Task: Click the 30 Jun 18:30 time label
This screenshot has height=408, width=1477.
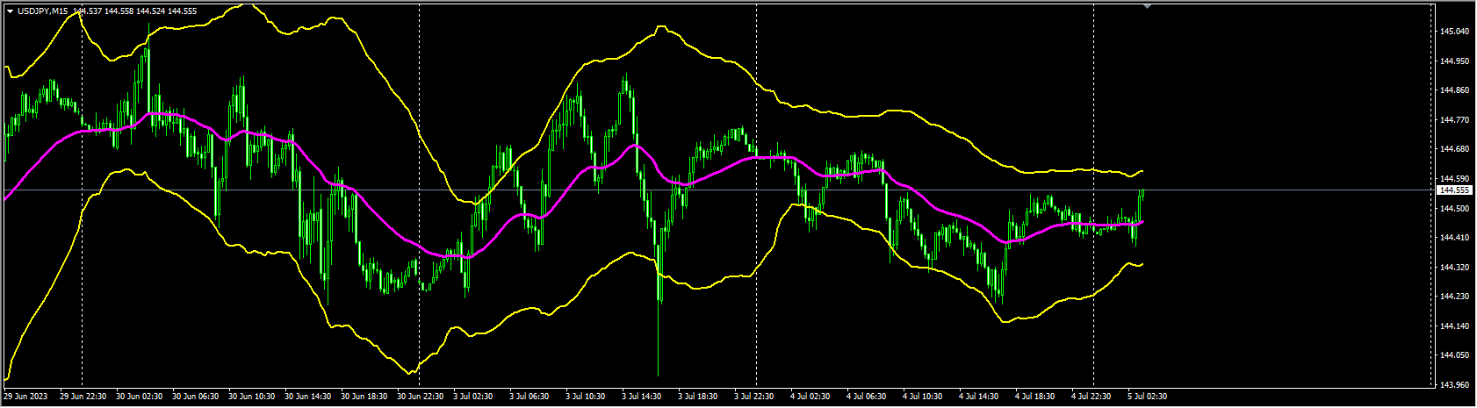Action: (365, 397)
